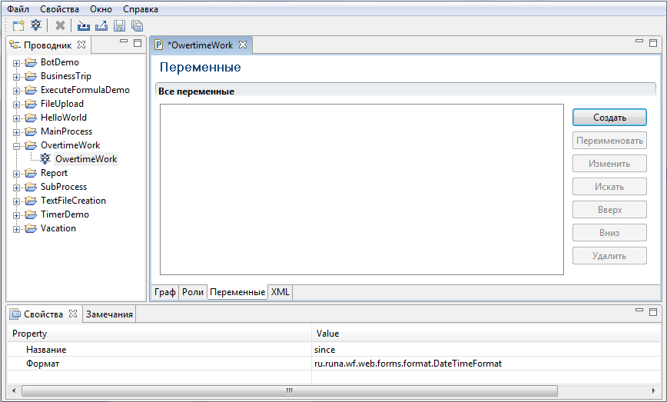667x402 pixels.
Task: Click the Вниз button
Action: click(x=609, y=232)
